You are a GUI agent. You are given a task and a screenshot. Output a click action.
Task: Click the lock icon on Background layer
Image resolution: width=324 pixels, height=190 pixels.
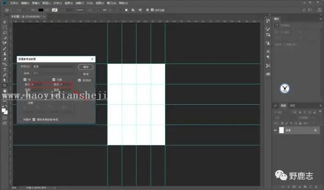click(x=315, y=130)
